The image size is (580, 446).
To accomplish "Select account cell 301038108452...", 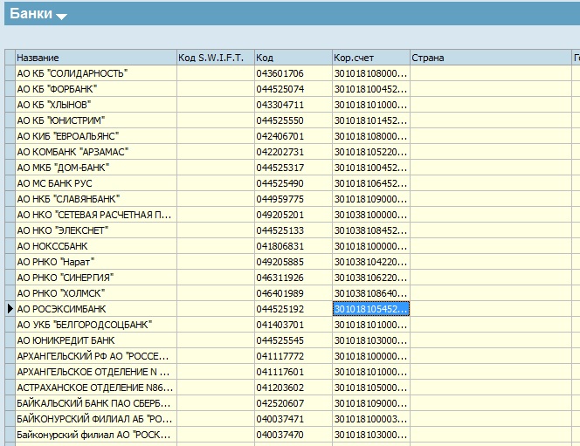I will pyautogui.click(x=371, y=230).
